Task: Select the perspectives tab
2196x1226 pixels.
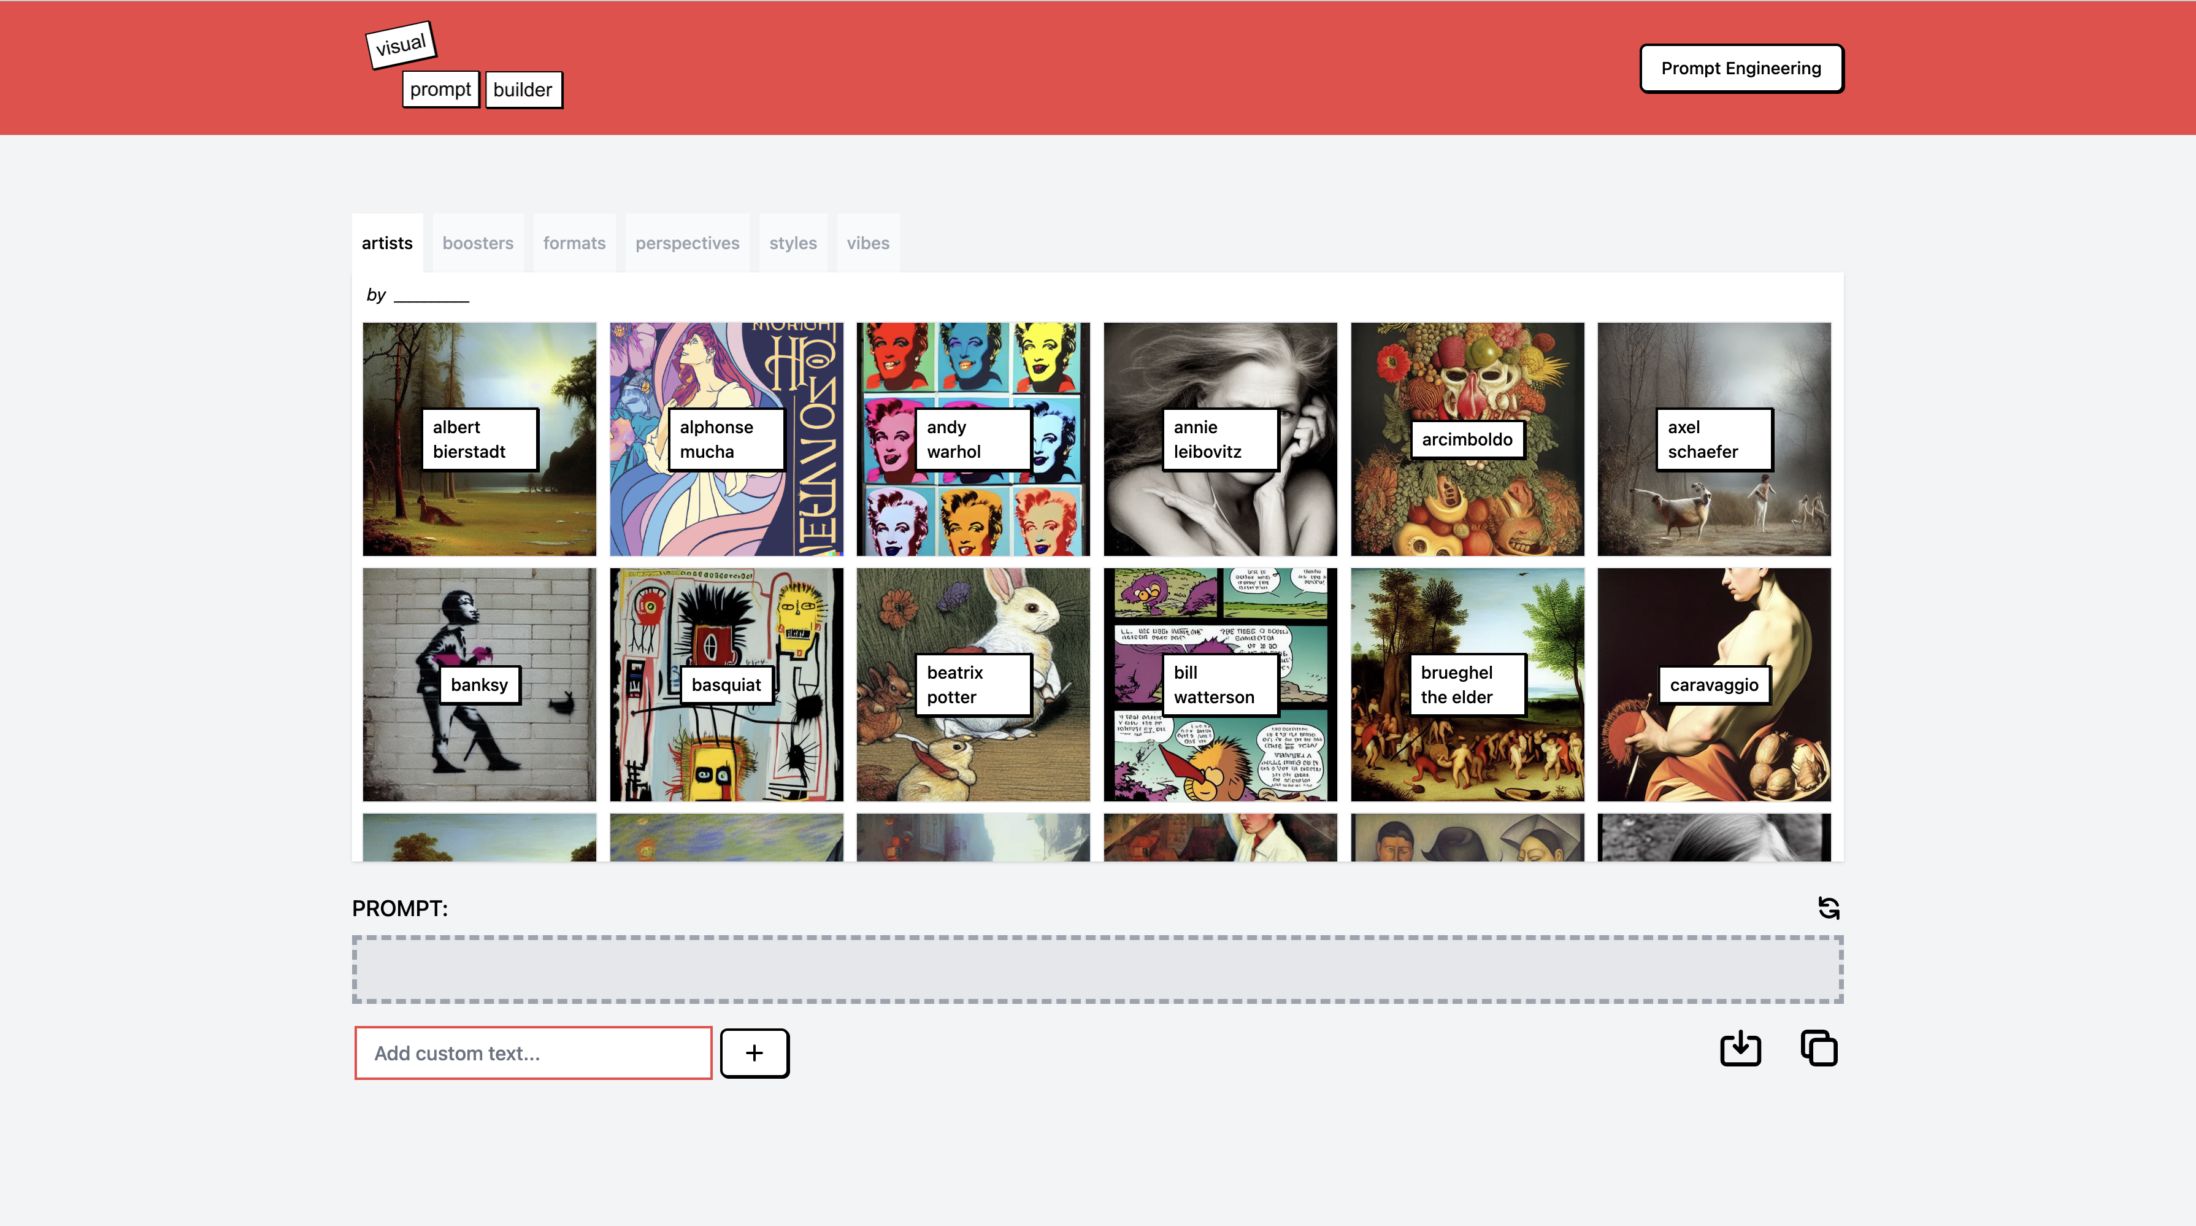Action: pyautogui.click(x=687, y=243)
